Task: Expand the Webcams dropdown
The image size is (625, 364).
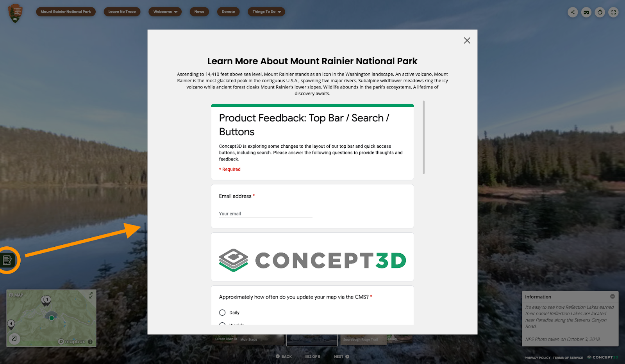Action: (165, 12)
